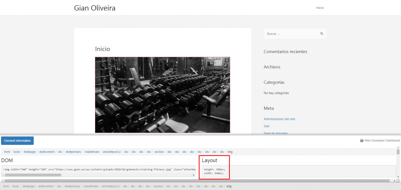Select Inicio in the top navigation menu
This screenshot has width=401, height=190.
pos(320,8)
